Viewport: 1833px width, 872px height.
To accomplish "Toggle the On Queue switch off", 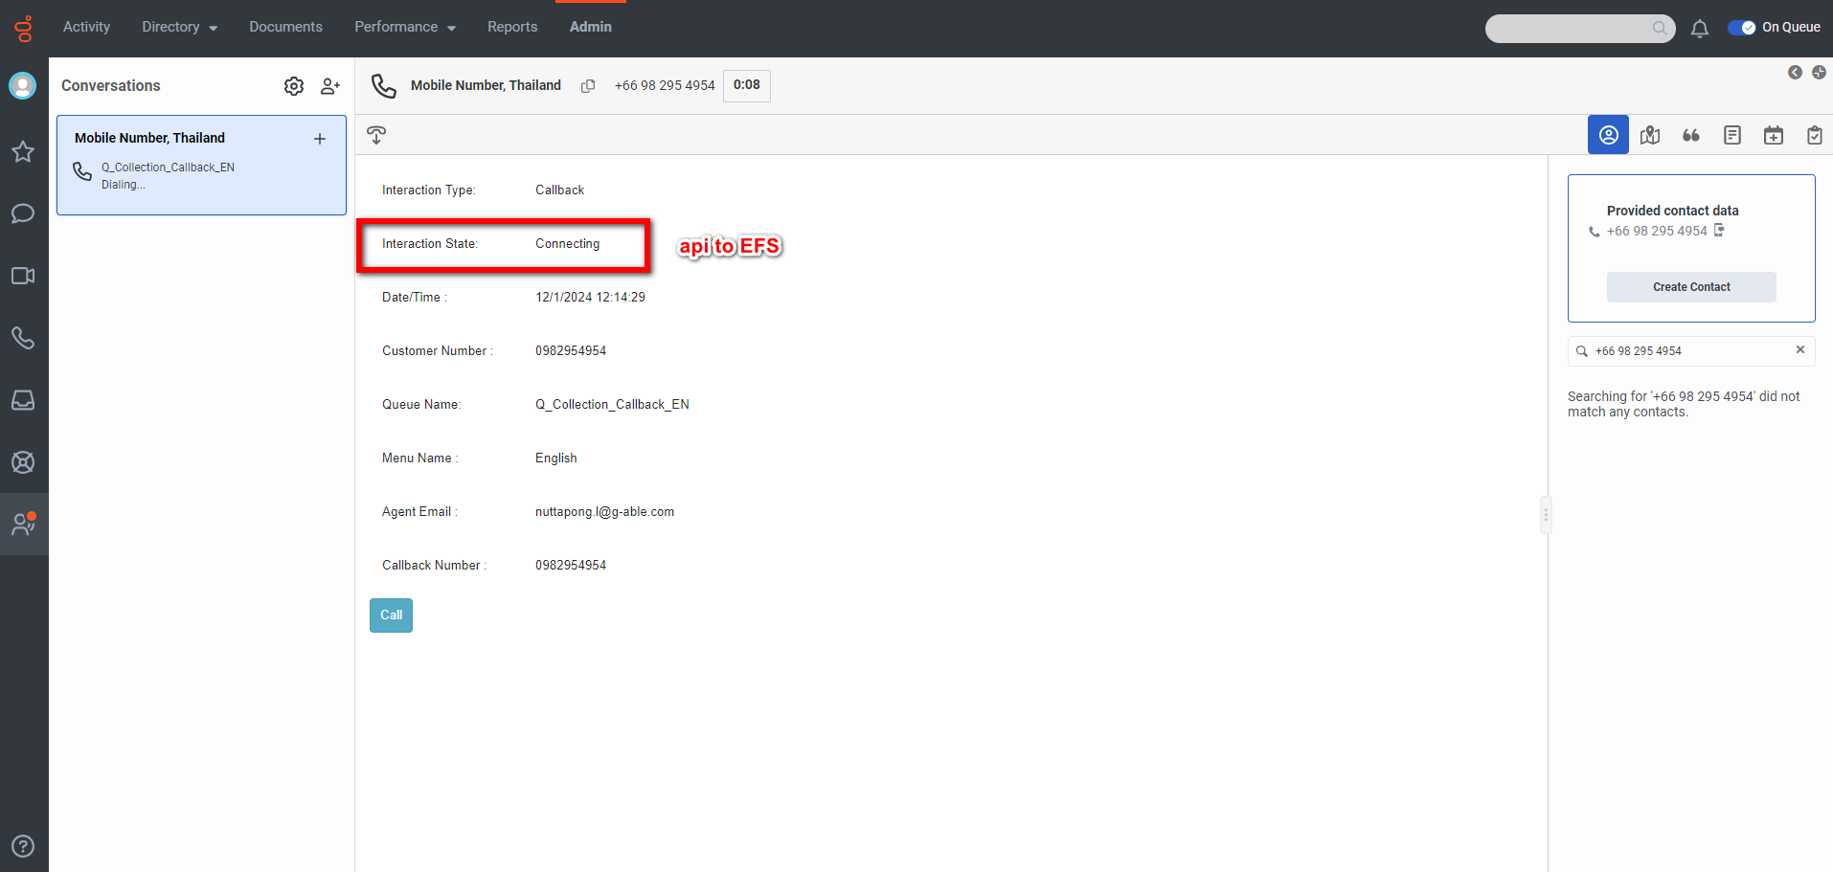I will pos(1741,27).
